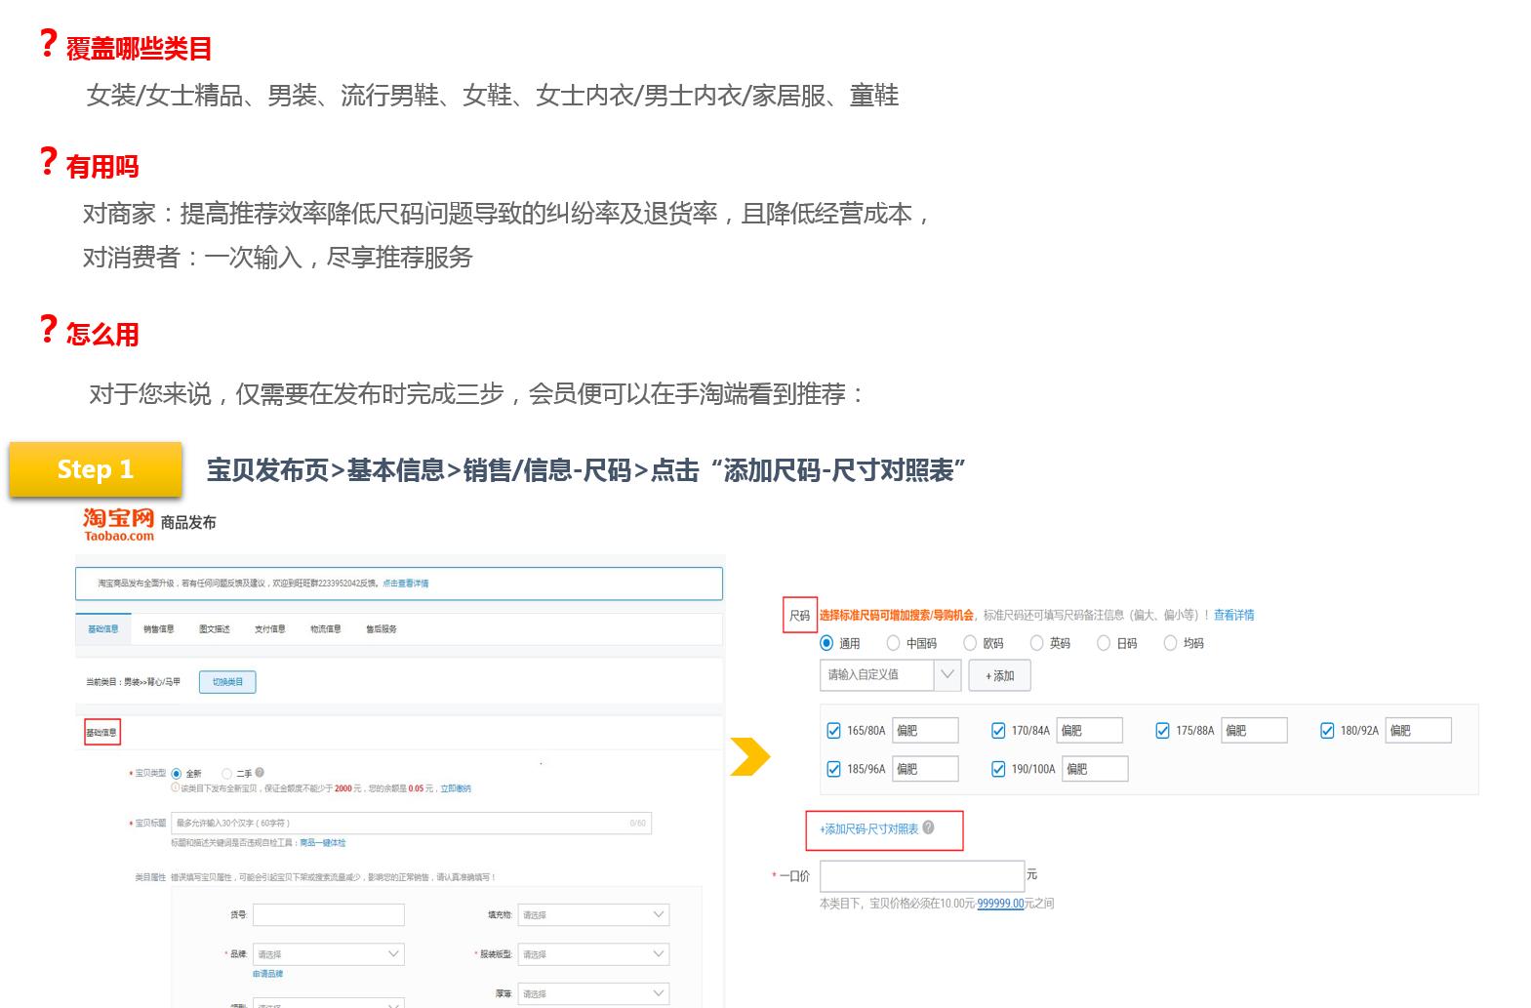Click the help icon next to 二手
Screen dimensions: 1531x1008
[260, 773]
